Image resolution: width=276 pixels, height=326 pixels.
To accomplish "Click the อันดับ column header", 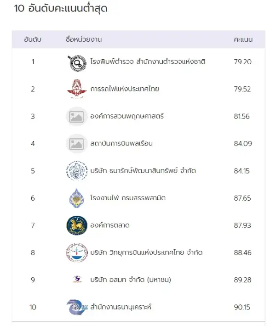I will tap(33, 39).
